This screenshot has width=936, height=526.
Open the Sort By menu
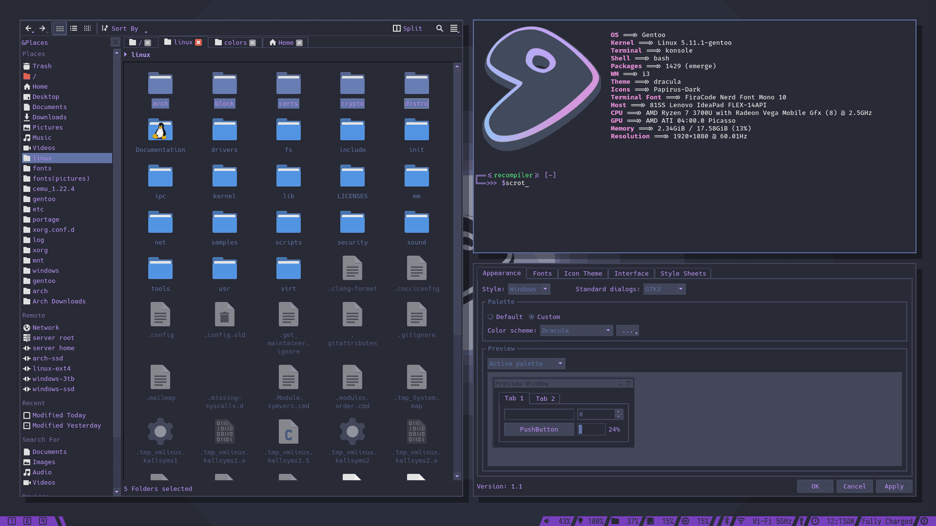pyautogui.click(x=124, y=28)
